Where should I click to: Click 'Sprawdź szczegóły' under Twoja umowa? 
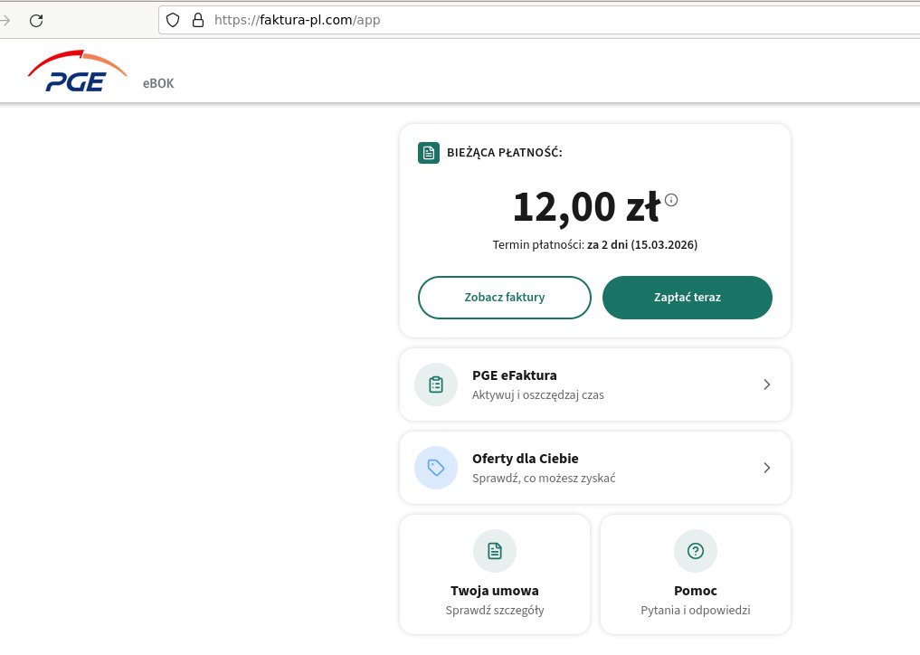pos(495,611)
